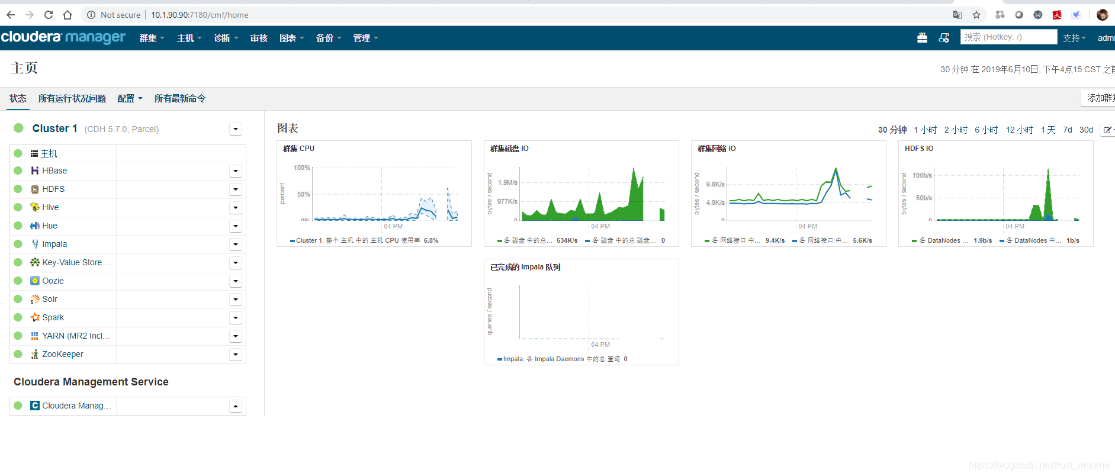The height and width of the screenshot is (476, 1115).
Task: Click the Cloudera Manager logo
Action: tap(63, 37)
